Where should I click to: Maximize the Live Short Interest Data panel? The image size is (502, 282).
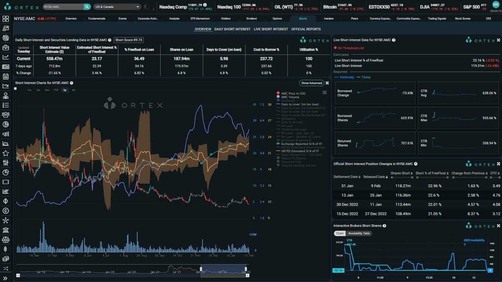click(x=499, y=40)
